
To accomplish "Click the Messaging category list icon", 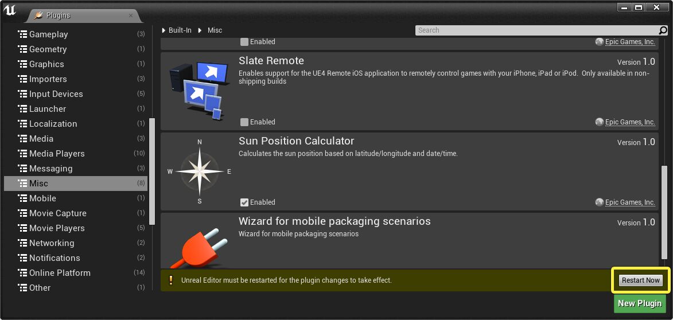I will tap(22, 169).
